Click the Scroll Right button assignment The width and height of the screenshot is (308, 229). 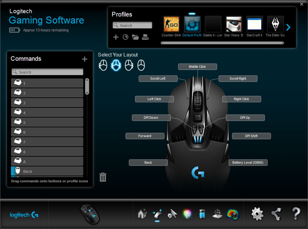pyautogui.click(x=238, y=79)
